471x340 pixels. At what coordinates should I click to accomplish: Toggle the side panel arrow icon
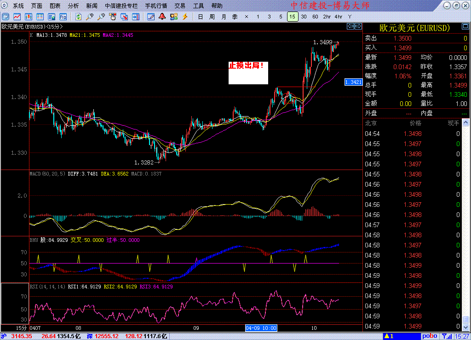pos(136,17)
